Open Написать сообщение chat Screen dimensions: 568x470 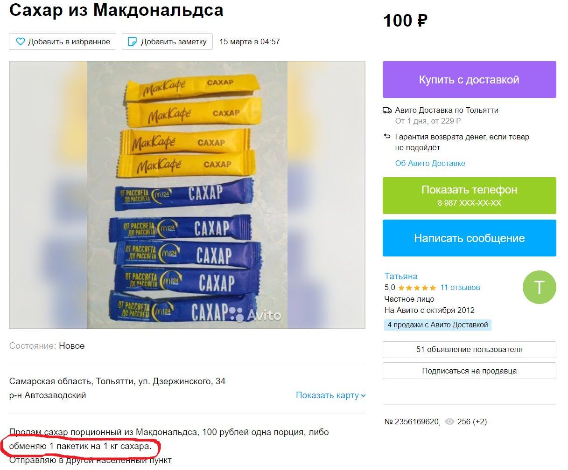(469, 238)
